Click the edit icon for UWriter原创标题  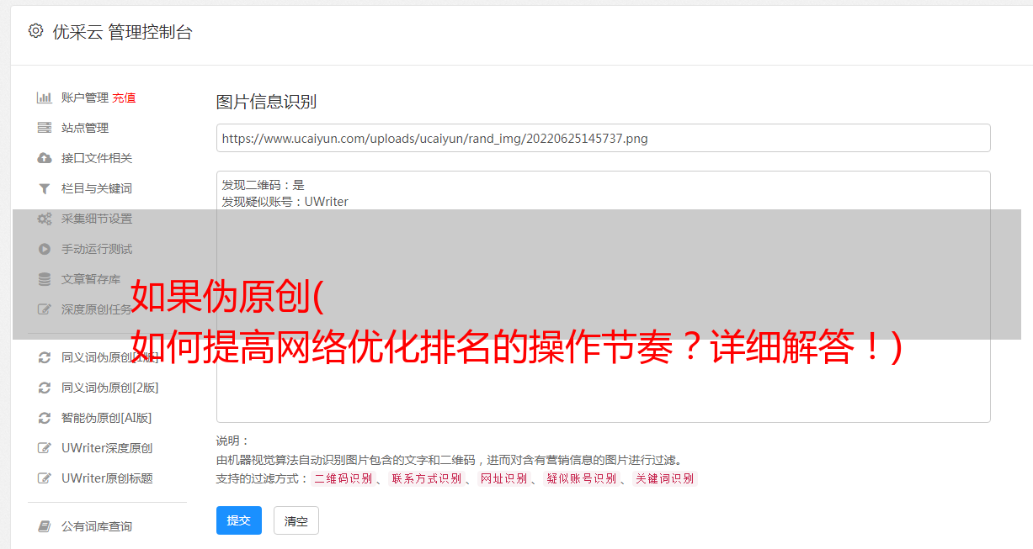coord(45,478)
